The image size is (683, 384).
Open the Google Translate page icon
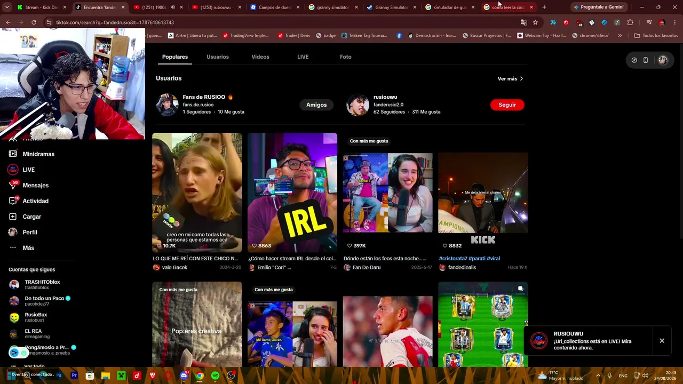tap(523, 22)
